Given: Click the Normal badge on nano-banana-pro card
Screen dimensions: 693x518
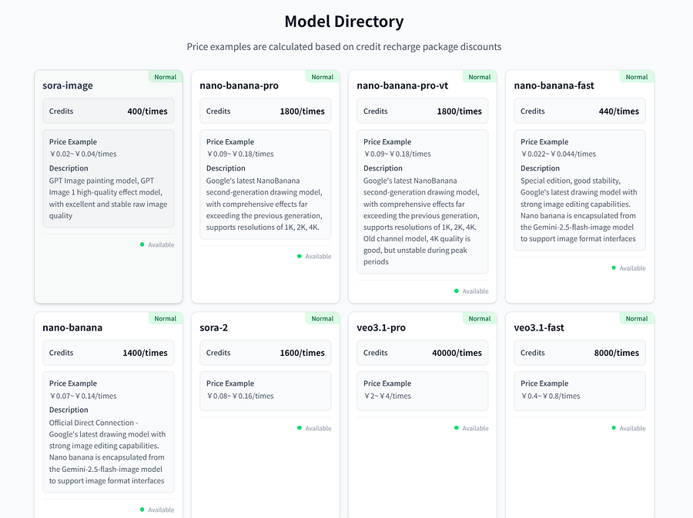Looking at the screenshot, I should point(322,77).
